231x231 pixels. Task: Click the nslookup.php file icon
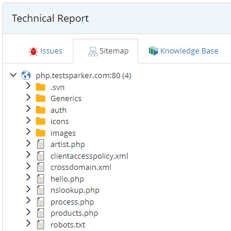coord(41,190)
